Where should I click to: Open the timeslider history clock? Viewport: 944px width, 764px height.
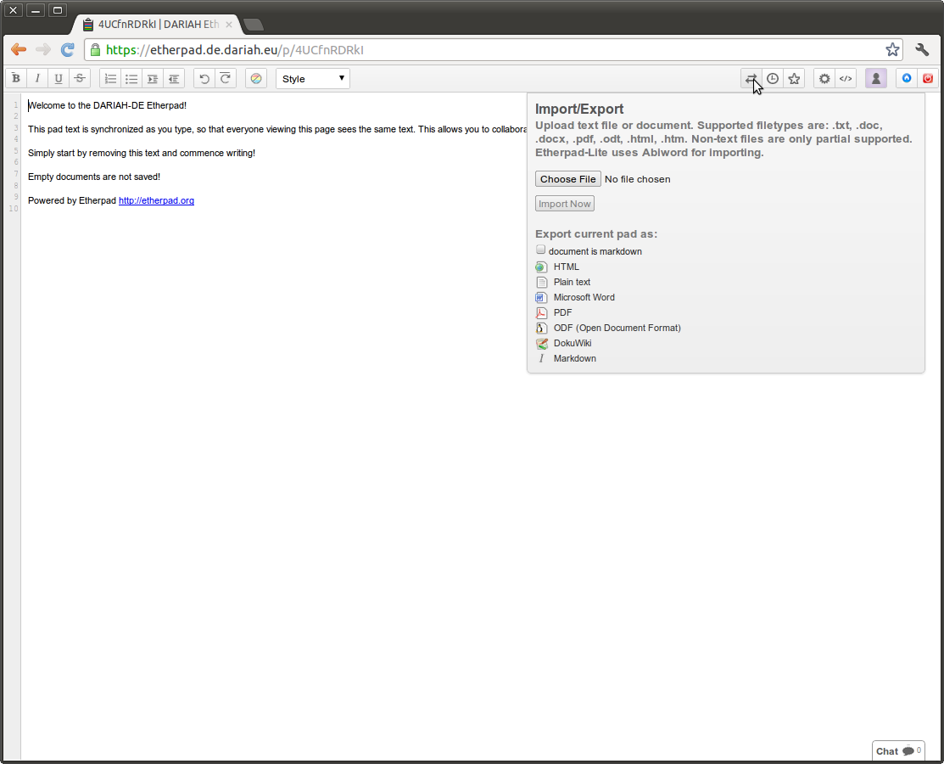(773, 79)
